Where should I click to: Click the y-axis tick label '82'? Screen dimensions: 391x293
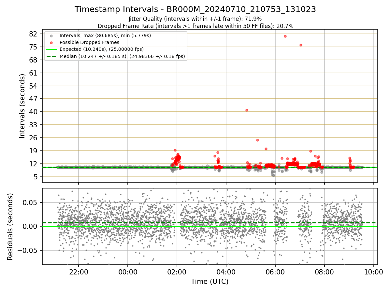[x=34, y=34]
